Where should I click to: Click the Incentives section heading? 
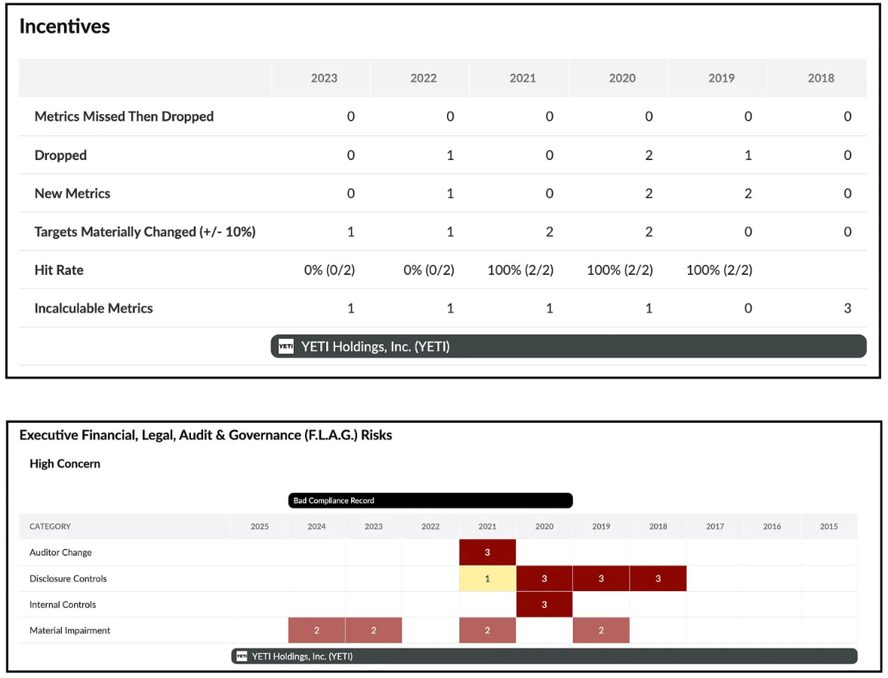click(x=65, y=26)
